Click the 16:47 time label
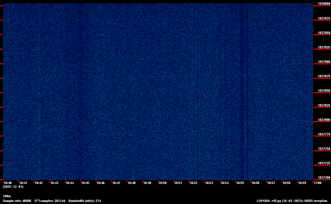The width and height of the screenshot is (331, 204). tap(116, 183)
